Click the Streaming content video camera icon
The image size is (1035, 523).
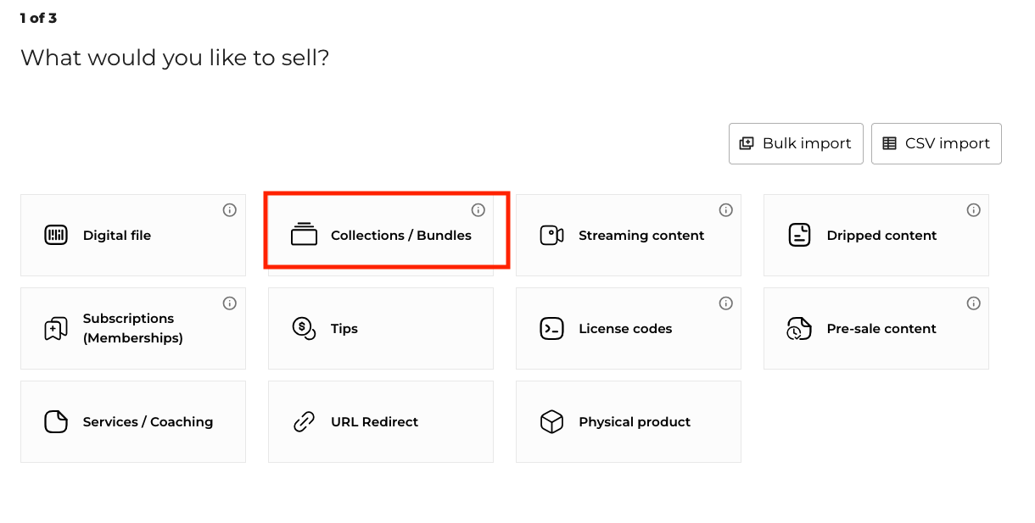[x=551, y=236]
